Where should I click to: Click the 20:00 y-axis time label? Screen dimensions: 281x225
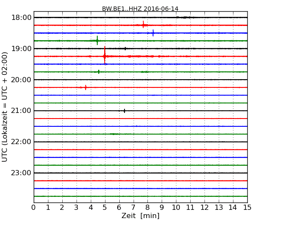click(x=21, y=80)
